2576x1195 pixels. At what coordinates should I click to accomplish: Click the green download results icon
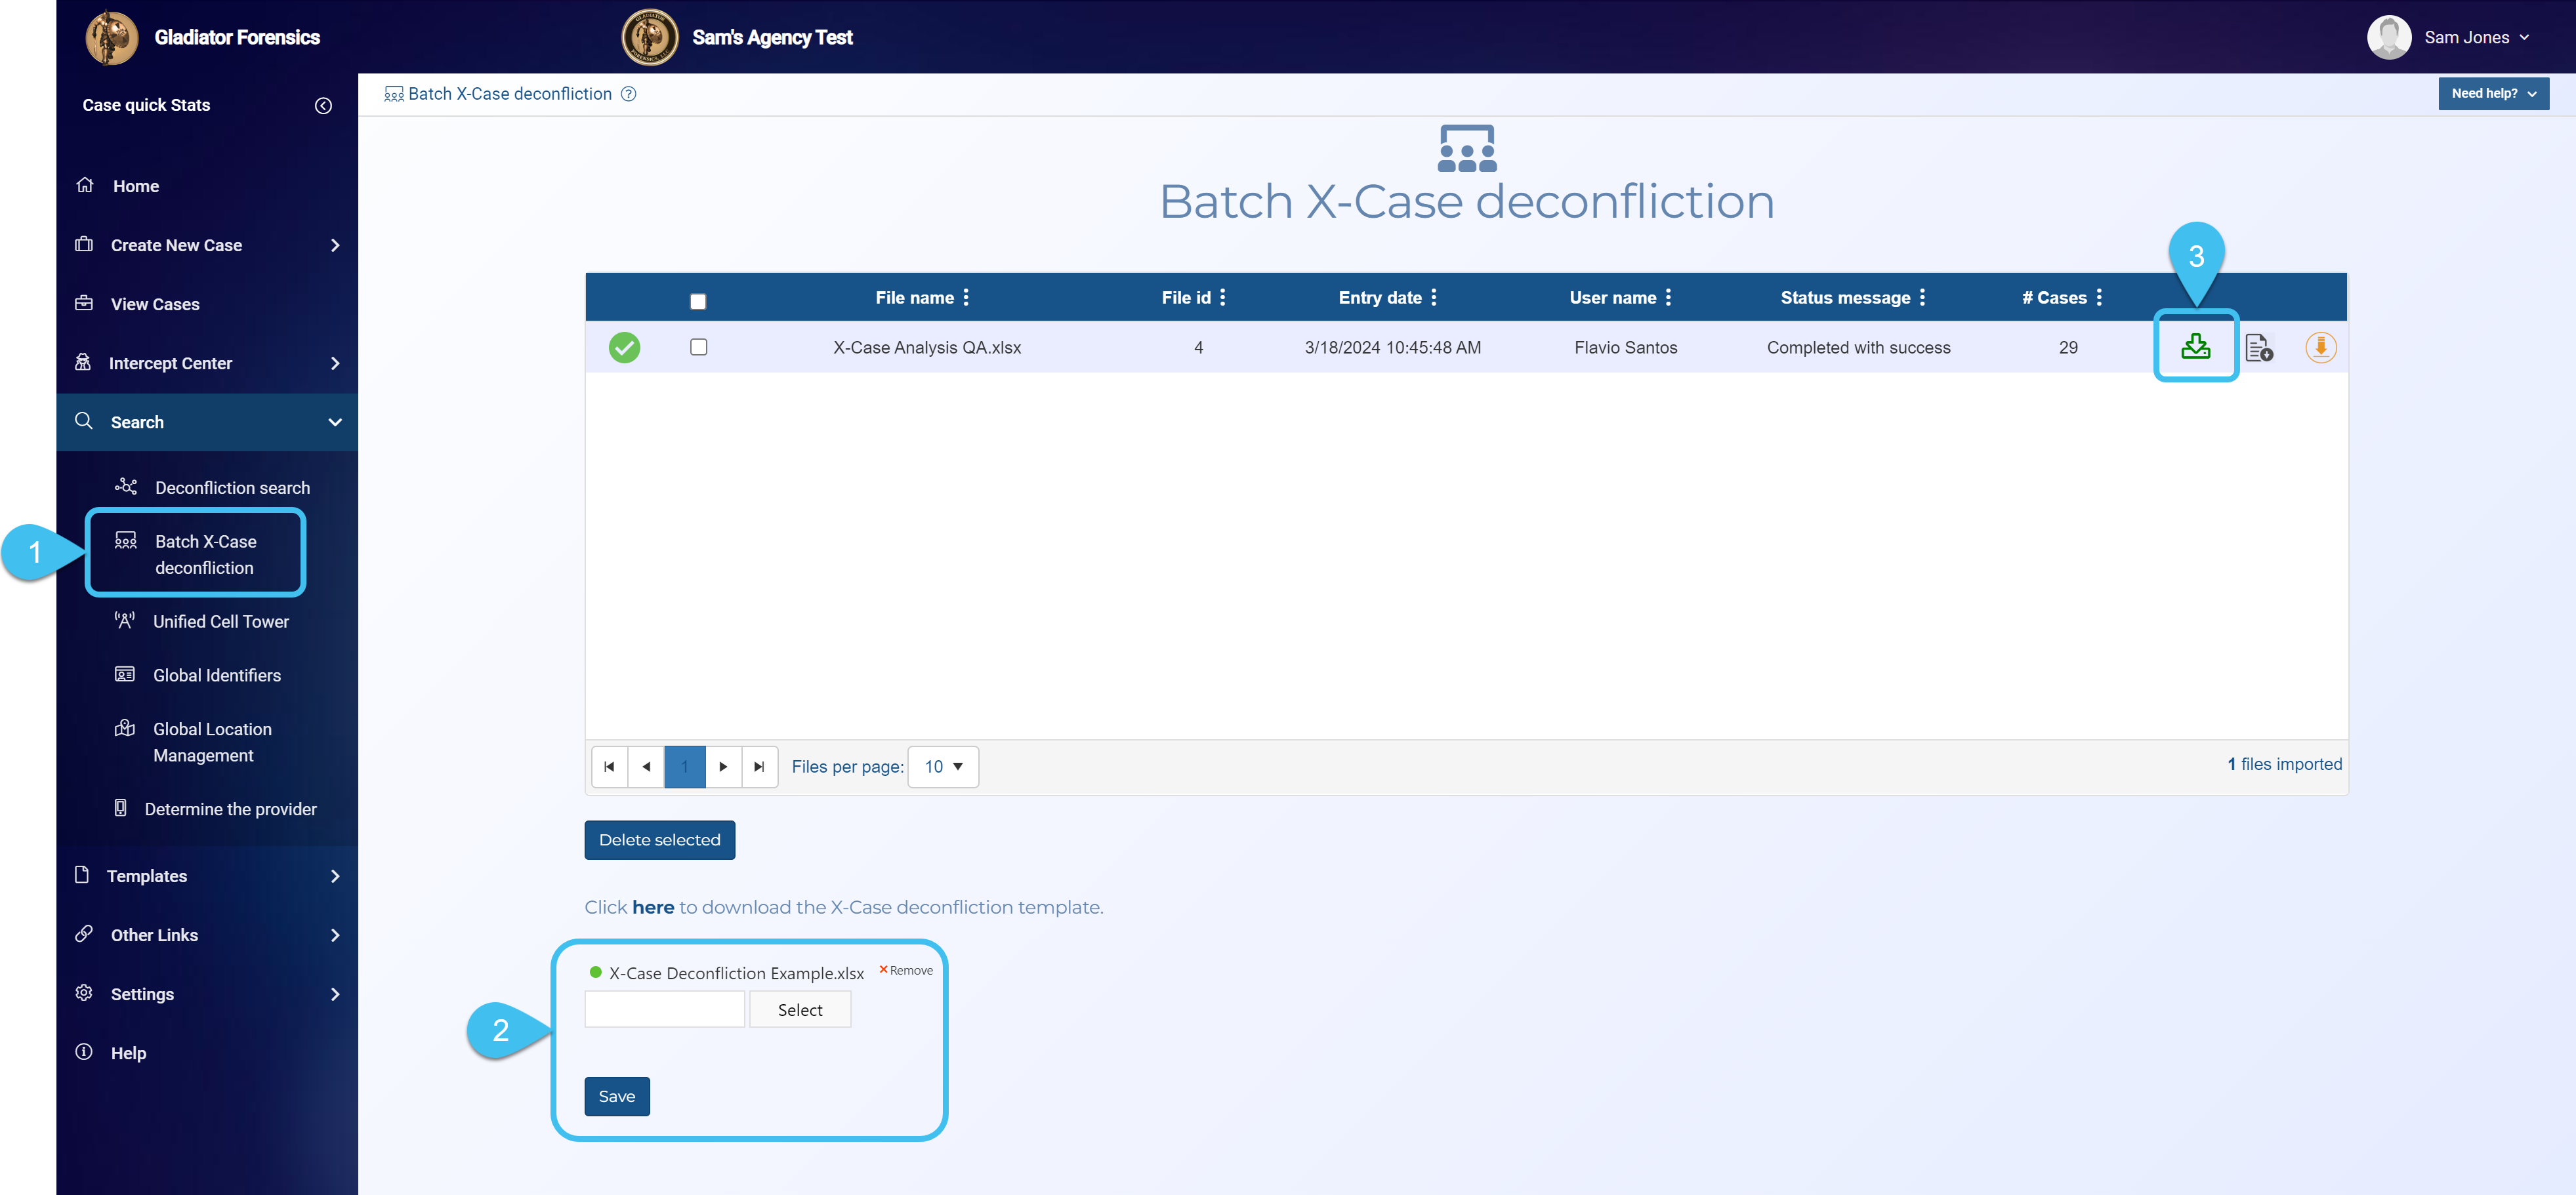point(2195,347)
